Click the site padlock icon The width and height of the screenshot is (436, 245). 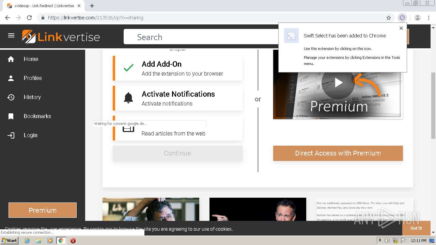pos(43,18)
